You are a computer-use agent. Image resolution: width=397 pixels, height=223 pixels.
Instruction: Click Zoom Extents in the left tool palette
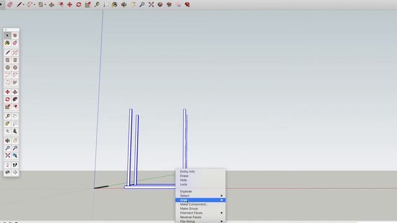7,155
